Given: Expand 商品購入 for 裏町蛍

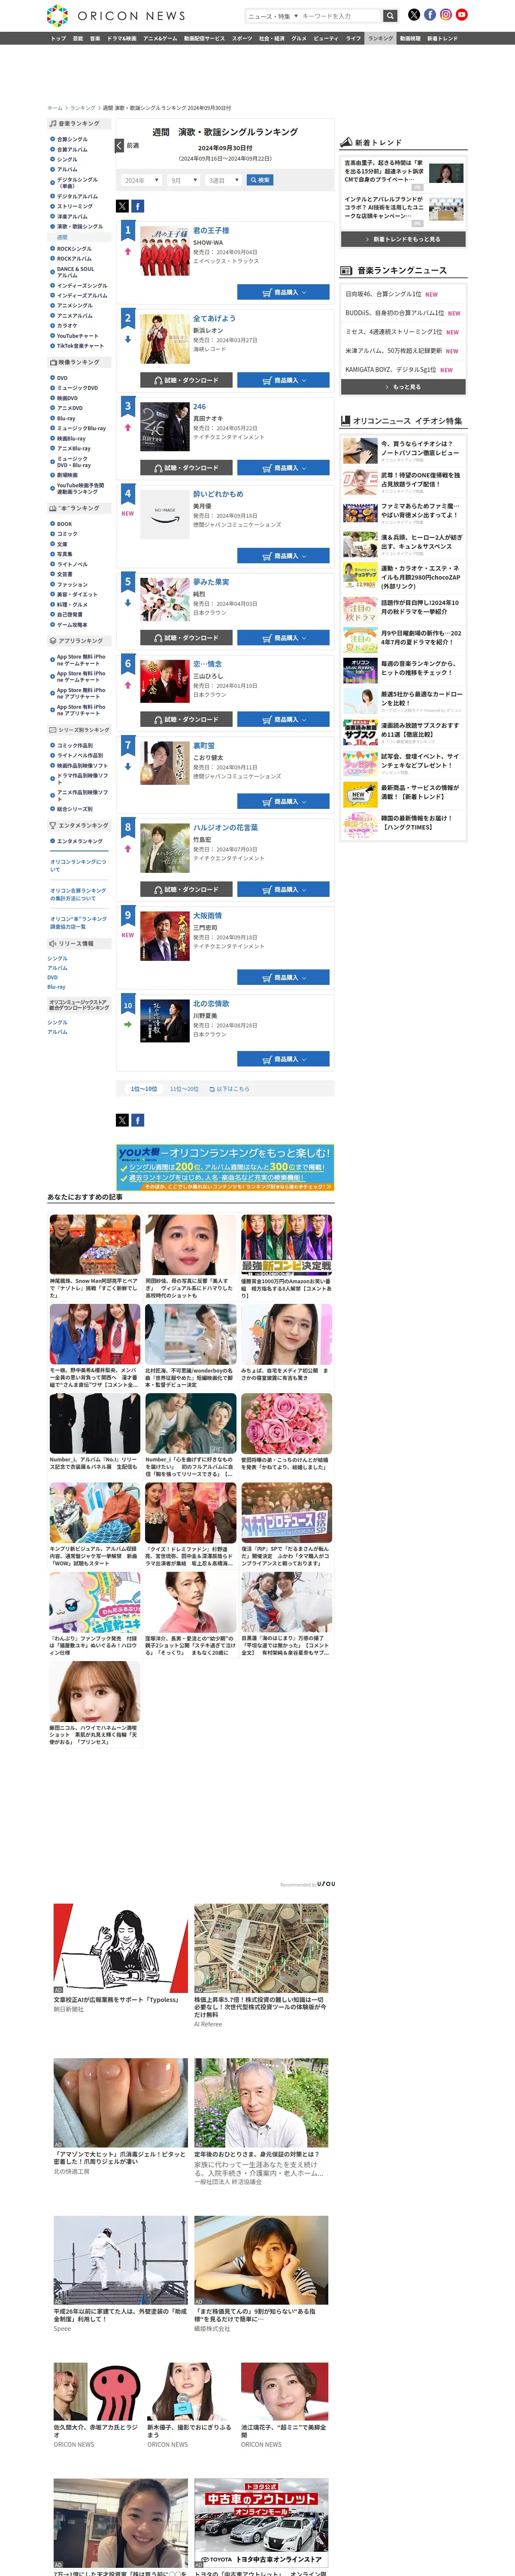Looking at the screenshot, I should (x=283, y=801).
